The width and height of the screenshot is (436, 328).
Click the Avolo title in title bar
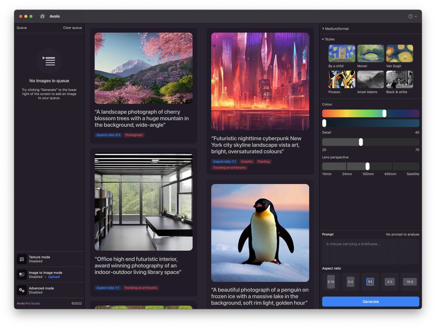click(x=55, y=16)
